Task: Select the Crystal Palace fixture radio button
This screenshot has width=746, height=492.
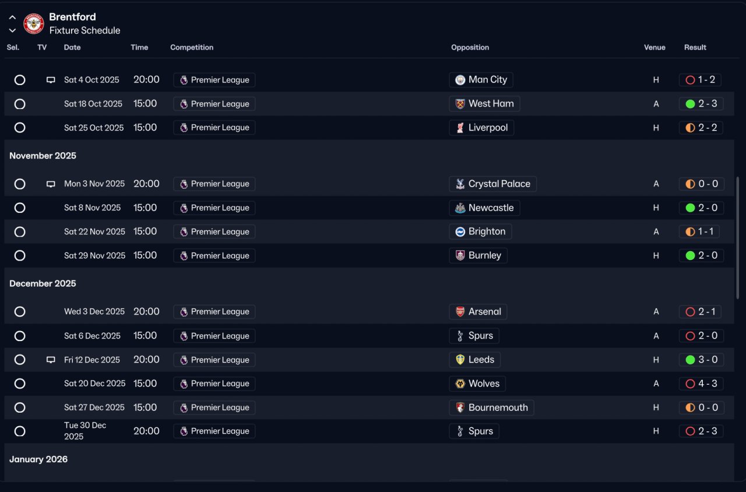Action: coord(20,184)
